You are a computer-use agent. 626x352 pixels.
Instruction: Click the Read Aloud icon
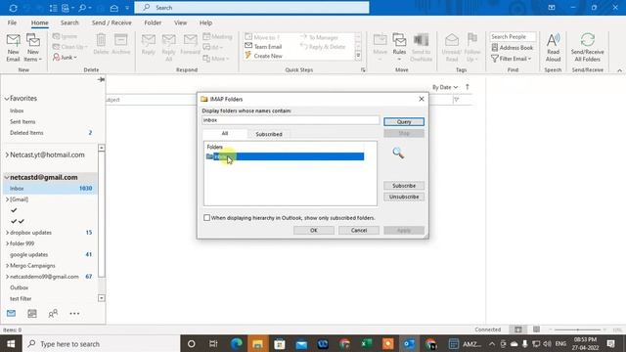[553, 48]
